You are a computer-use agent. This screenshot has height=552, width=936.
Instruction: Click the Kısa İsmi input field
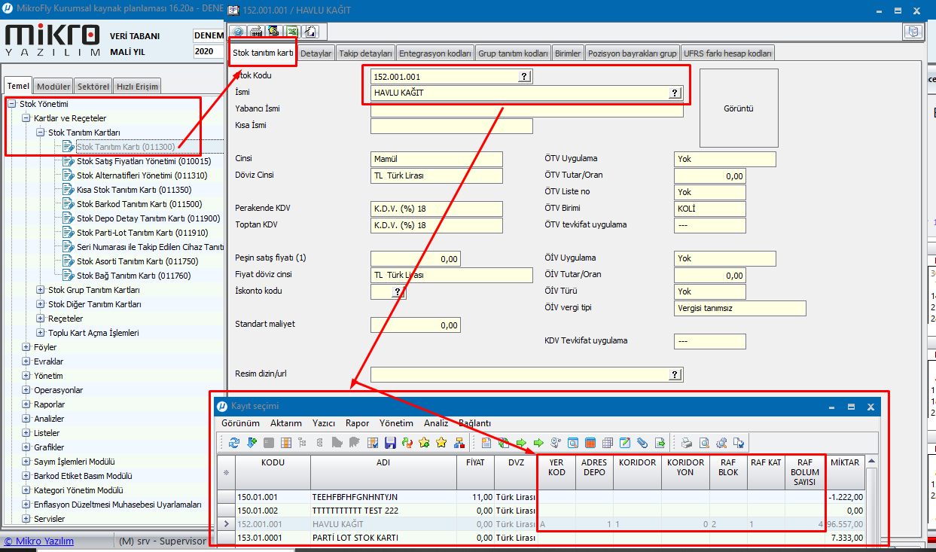[x=451, y=126]
